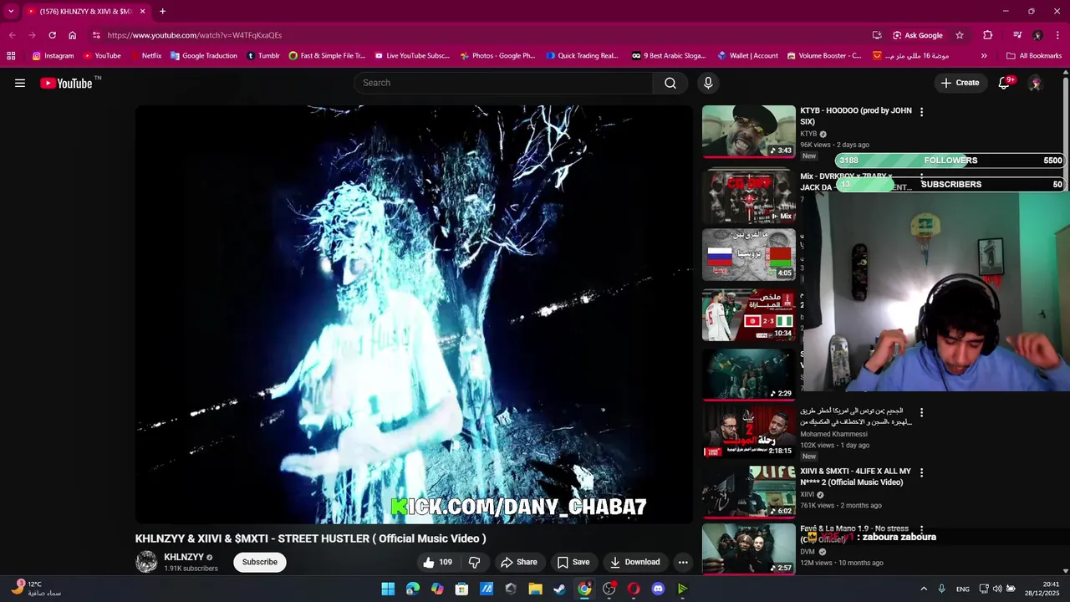Open XIIVI 4LIFE video thumbnail

pos(749,492)
